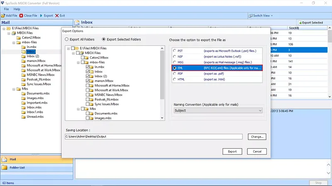This screenshot has width=332, height=186.
Task: Click the Folder List pane icon
Action: coord(5,167)
